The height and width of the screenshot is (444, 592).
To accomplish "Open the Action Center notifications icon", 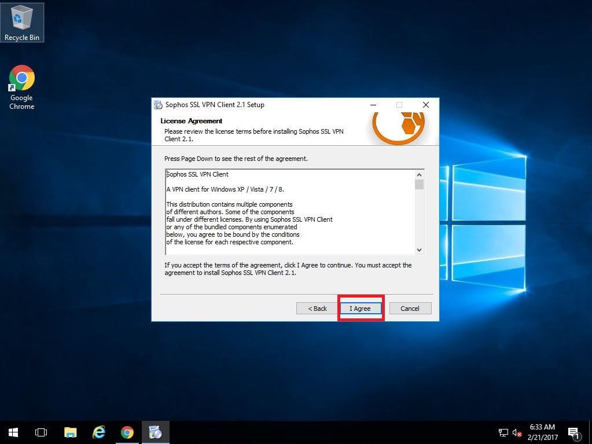I will pos(573,434).
